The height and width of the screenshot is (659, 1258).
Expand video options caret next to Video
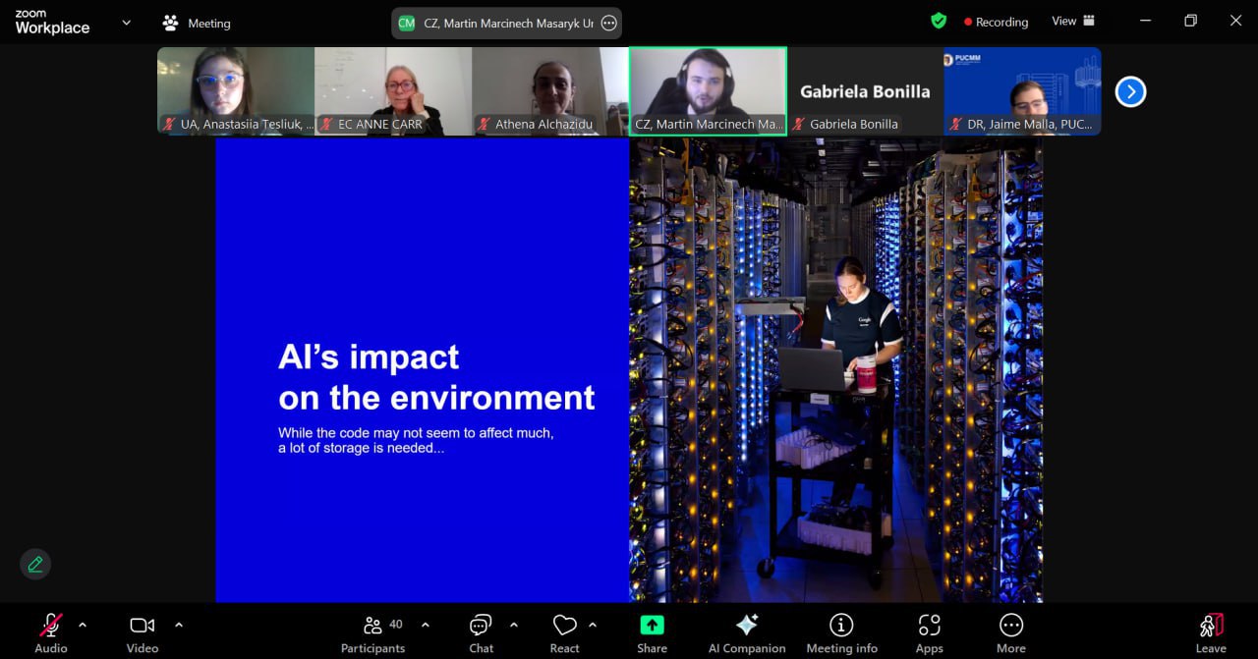click(x=179, y=625)
